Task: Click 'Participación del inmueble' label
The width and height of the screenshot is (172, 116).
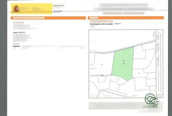Action: [101, 24]
